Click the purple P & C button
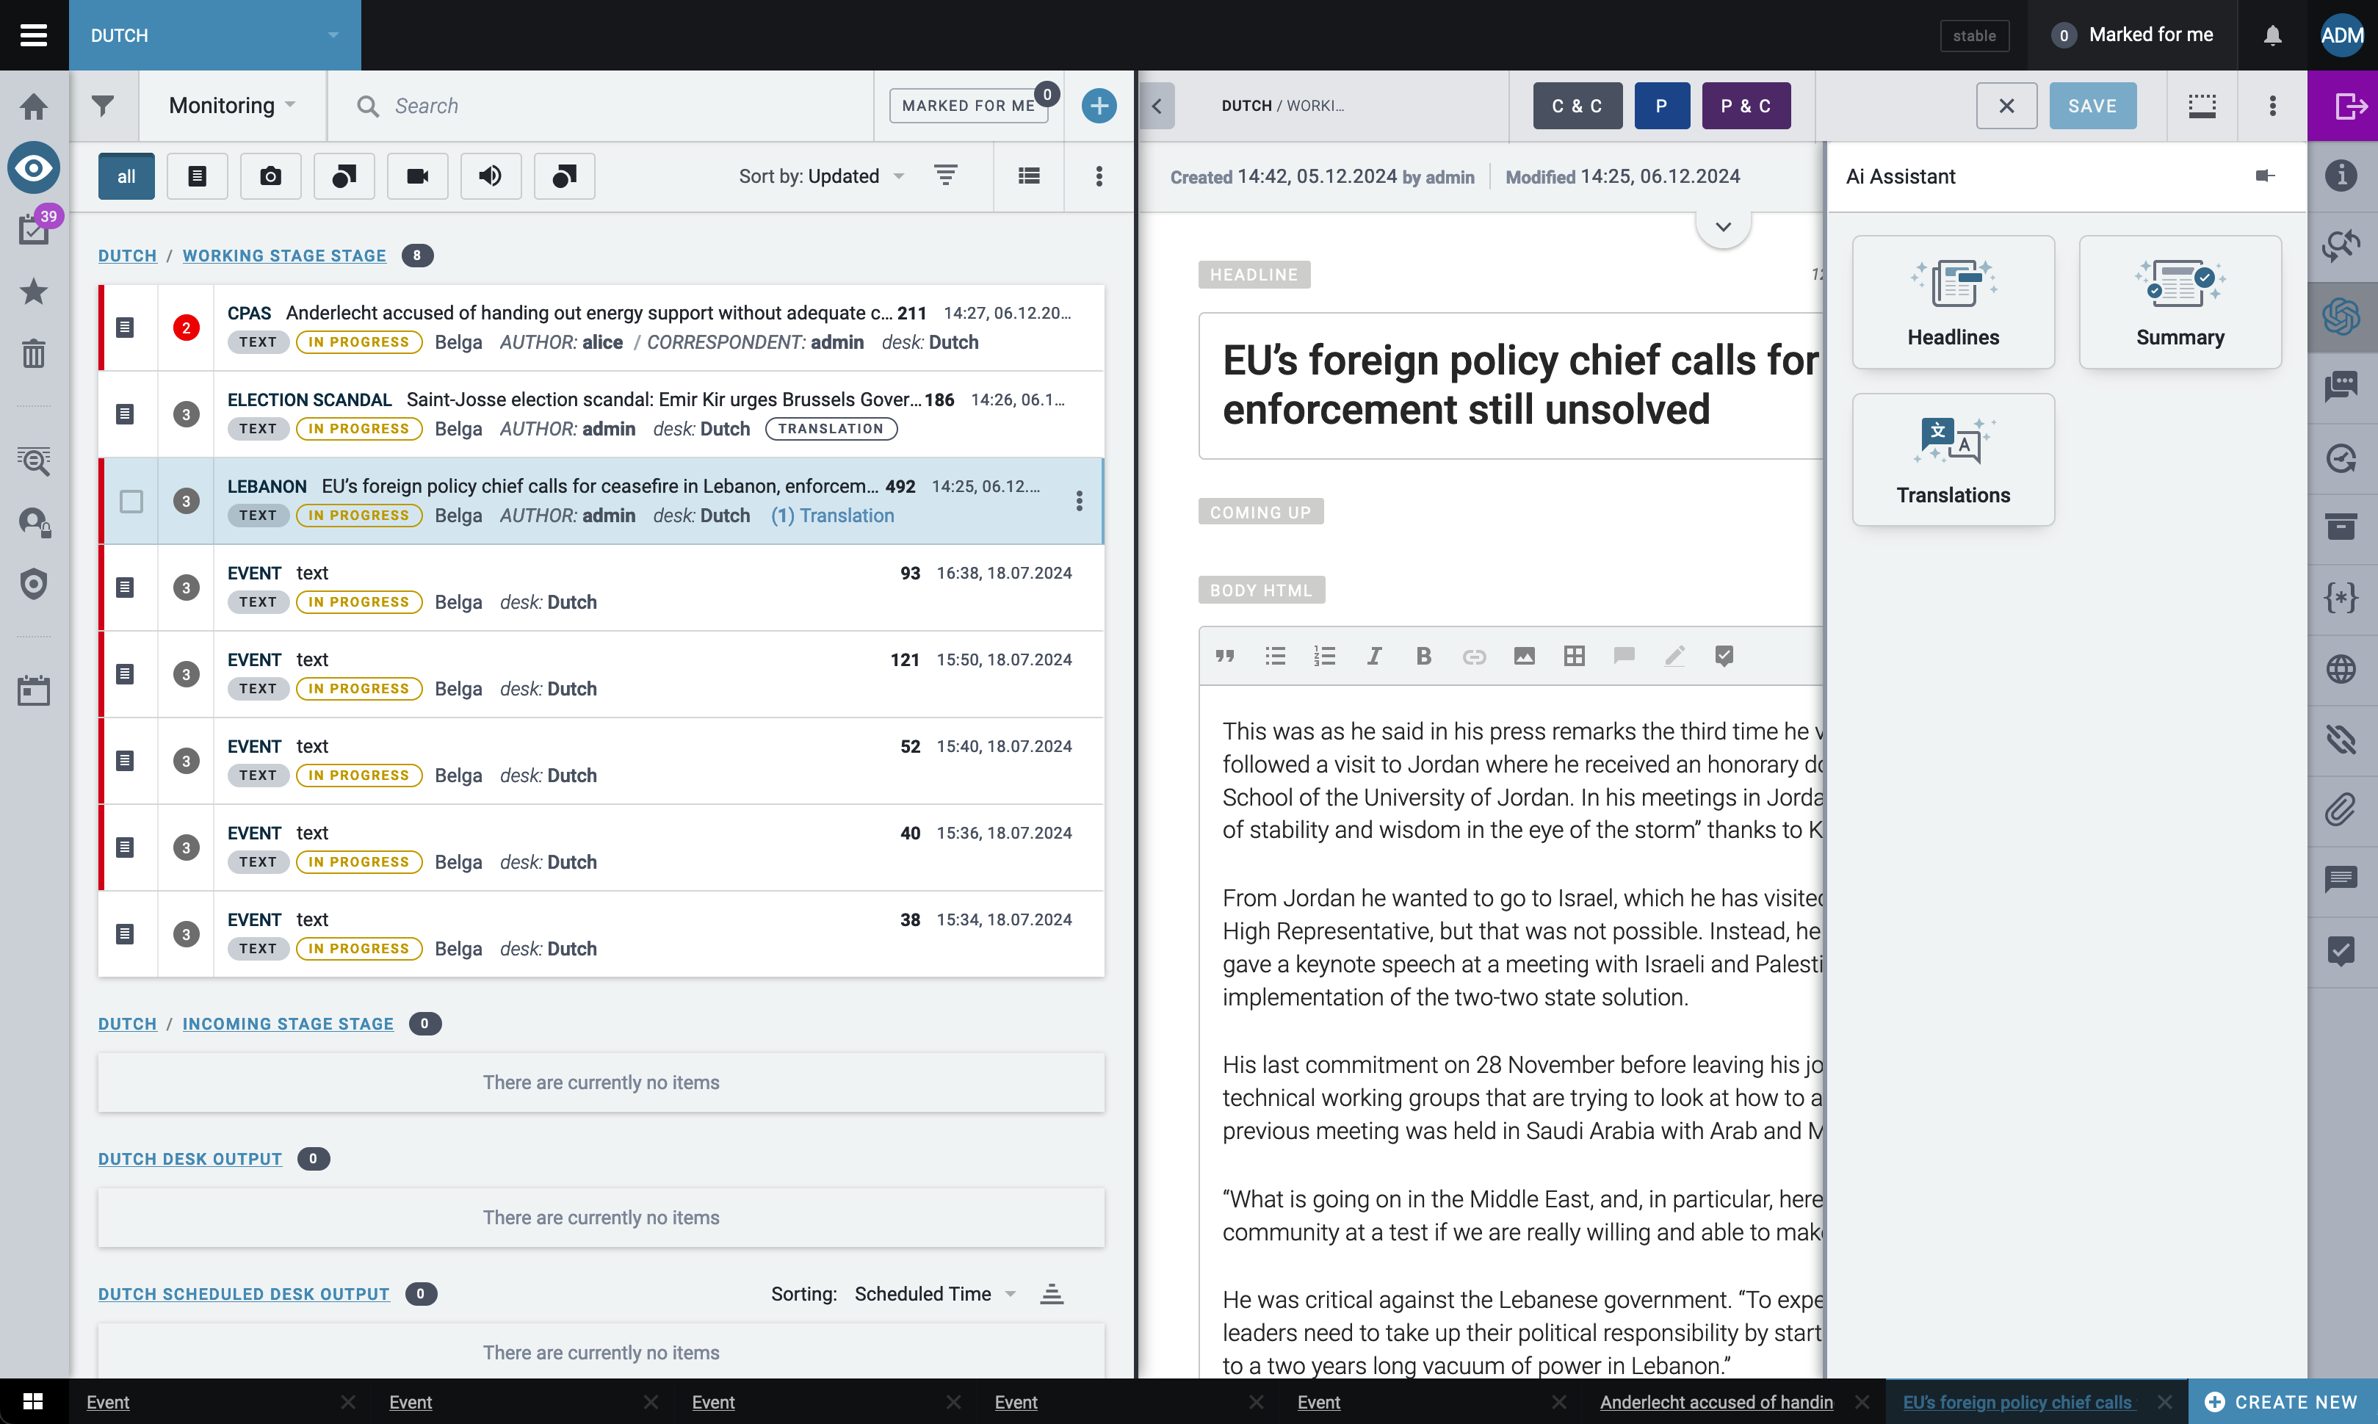Screen dimensions: 2378x1424 [x=1746, y=106]
